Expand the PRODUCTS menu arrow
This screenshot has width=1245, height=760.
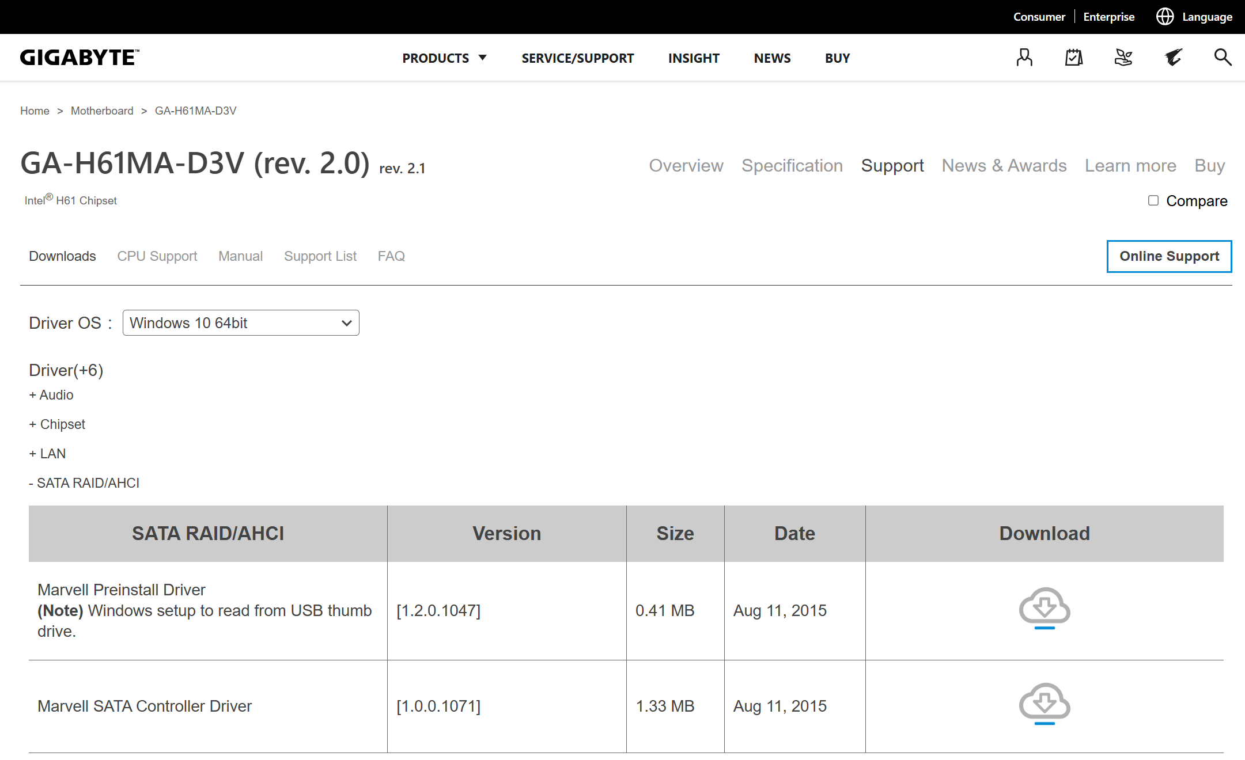pyautogui.click(x=483, y=58)
